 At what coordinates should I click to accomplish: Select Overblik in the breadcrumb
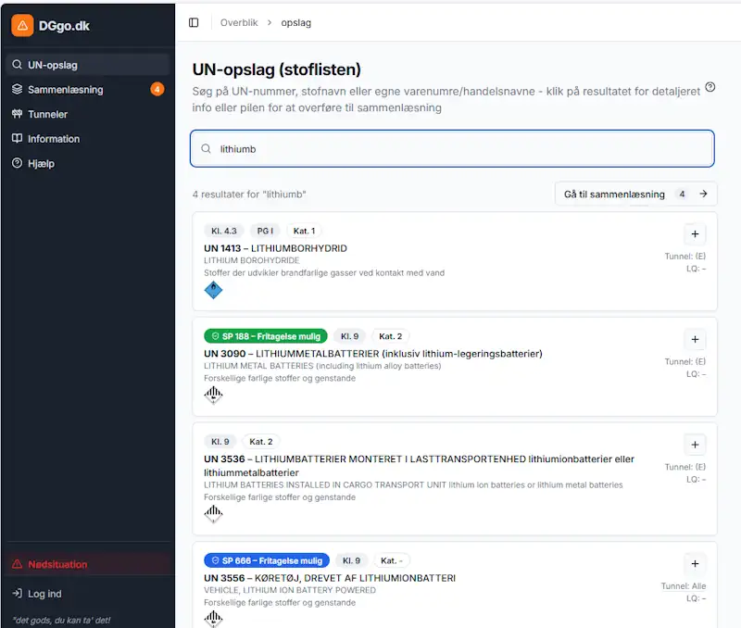pyautogui.click(x=239, y=22)
